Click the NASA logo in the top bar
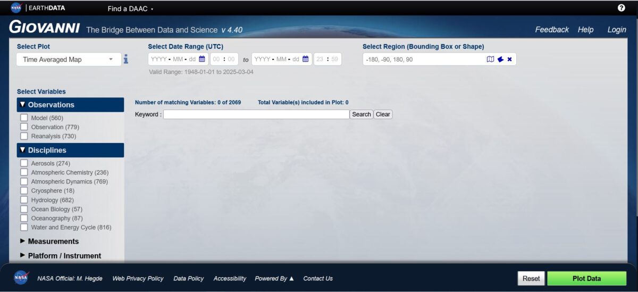 (16, 8)
